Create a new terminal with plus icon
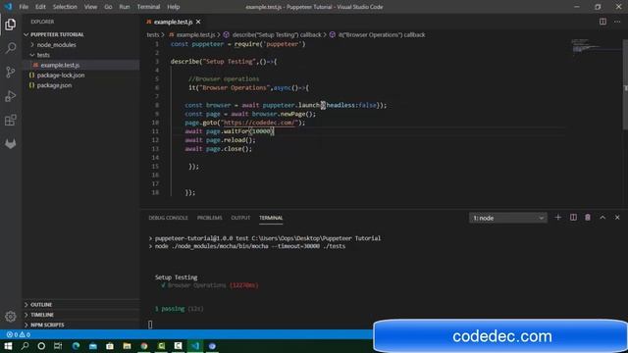 [558, 218]
